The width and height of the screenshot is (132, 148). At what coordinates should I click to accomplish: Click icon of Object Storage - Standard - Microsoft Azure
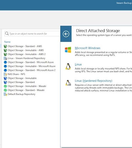tap(5, 62)
